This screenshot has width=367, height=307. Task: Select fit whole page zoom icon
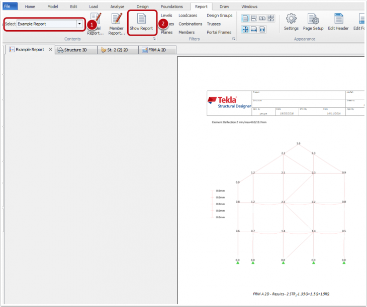click(x=245, y=29)
